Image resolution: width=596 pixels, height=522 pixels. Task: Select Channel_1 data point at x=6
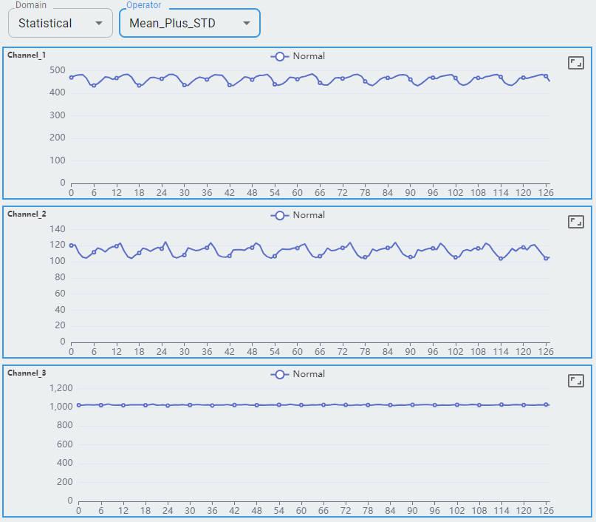(94, 86)
